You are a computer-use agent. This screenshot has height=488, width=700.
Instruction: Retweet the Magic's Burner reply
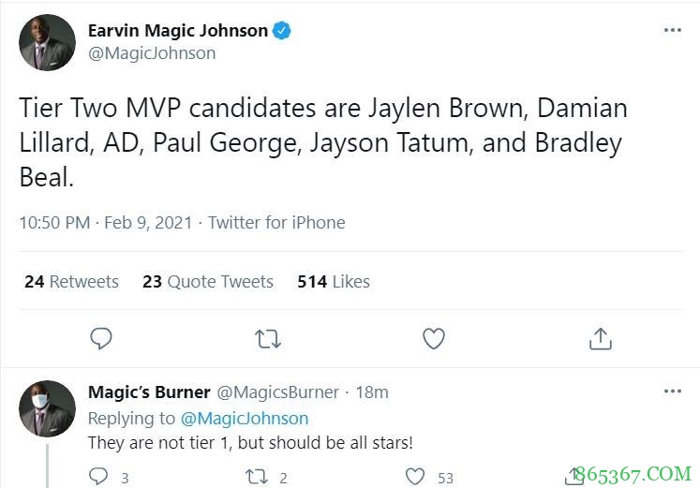tap(256, 477)
